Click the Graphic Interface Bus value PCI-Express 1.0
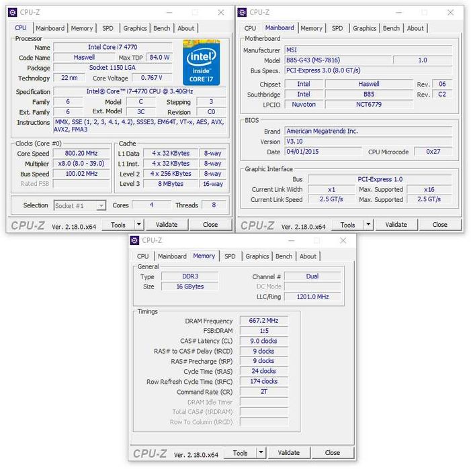 380,179
